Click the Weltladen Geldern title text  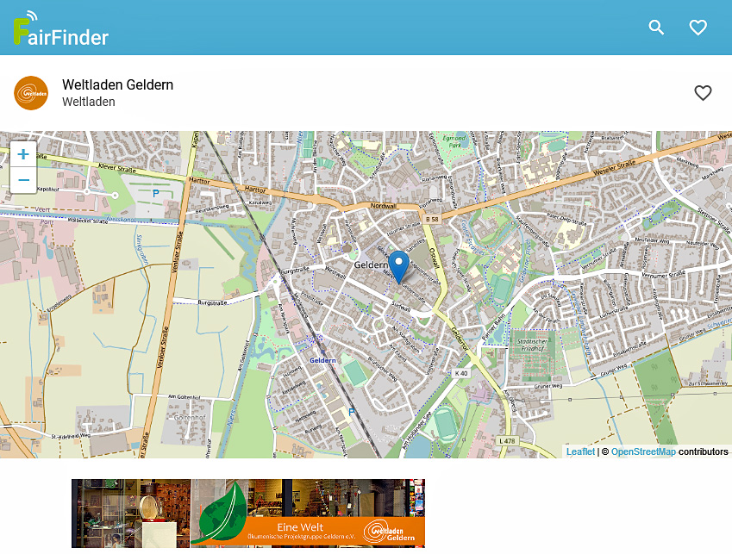click(x=117, y=84)
